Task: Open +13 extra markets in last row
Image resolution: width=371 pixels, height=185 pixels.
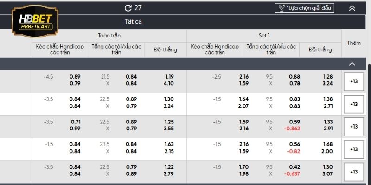Action: [x=354, y=172]
